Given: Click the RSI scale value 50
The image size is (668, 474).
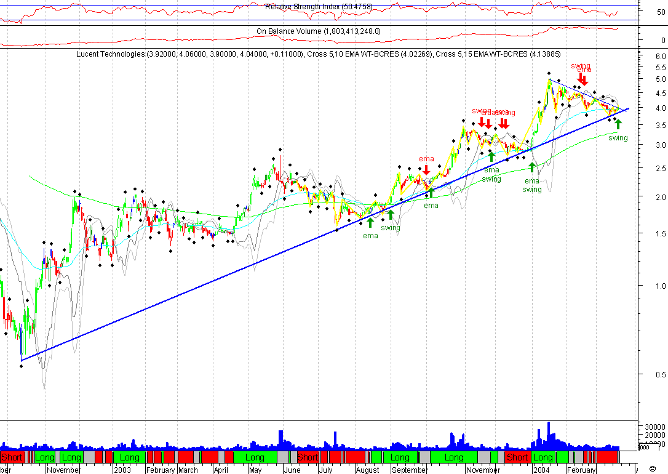Looking at the screenshot, I should coord(661,12).
